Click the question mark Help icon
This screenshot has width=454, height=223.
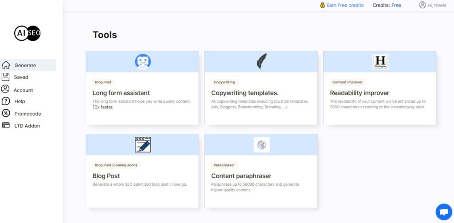click(x=5, y=101)
